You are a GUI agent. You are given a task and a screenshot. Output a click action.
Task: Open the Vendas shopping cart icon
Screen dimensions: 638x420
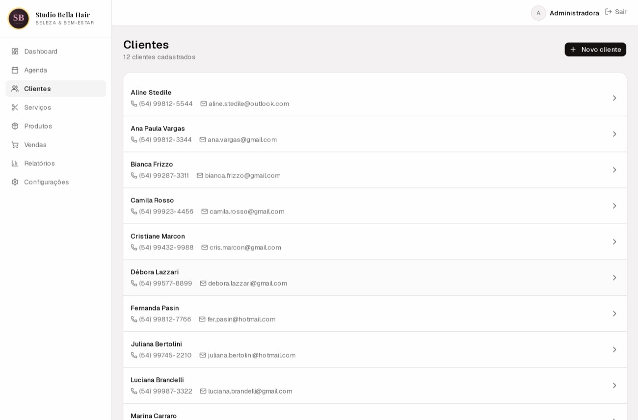(15, 145)
